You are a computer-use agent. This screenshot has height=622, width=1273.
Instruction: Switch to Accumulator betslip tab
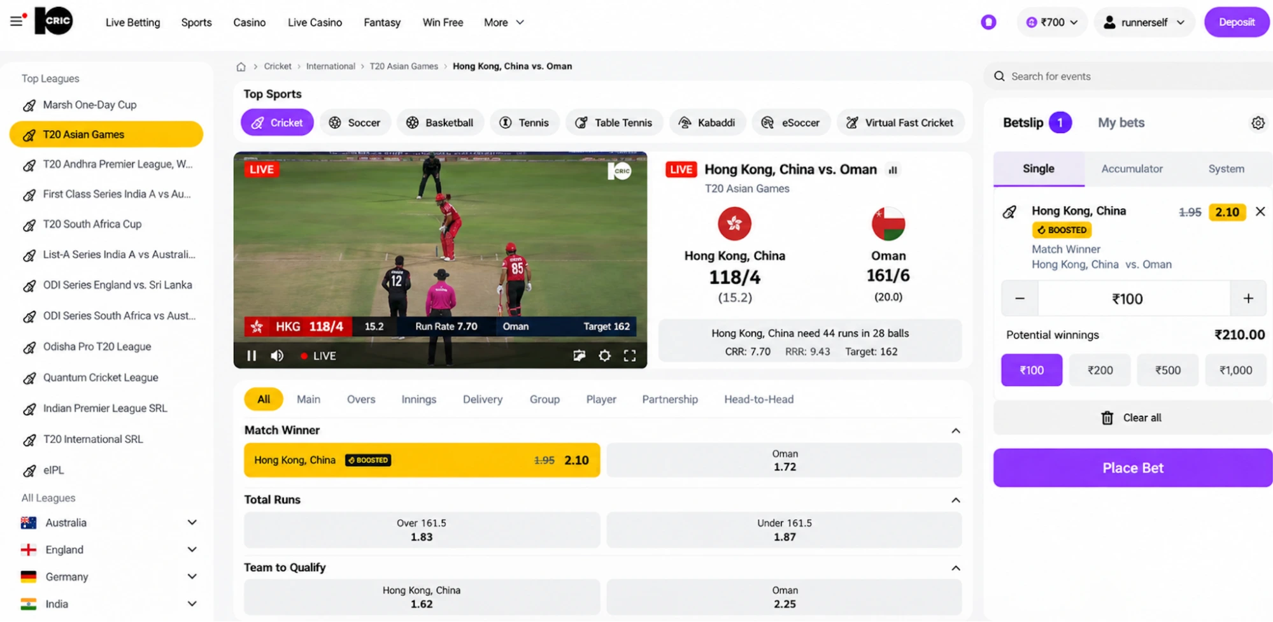pos(1132,169)
